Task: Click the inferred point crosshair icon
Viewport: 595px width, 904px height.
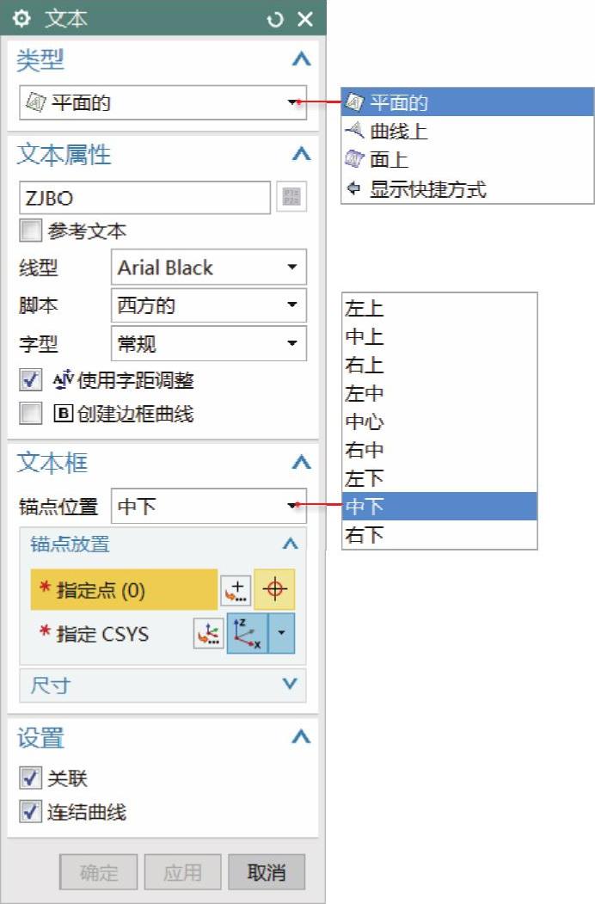Action: pos(274,590)
